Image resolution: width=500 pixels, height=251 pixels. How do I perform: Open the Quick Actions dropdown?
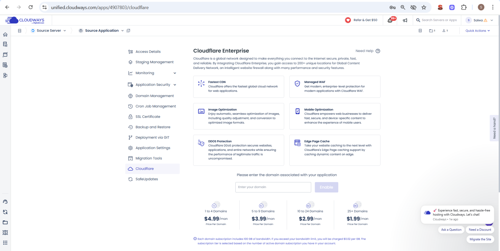478,31
